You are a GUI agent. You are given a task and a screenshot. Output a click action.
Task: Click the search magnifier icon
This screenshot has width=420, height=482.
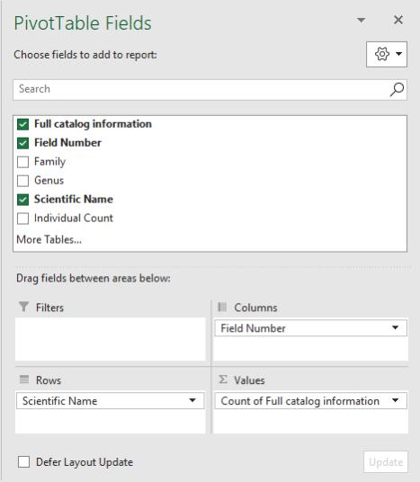pos(397,89)
